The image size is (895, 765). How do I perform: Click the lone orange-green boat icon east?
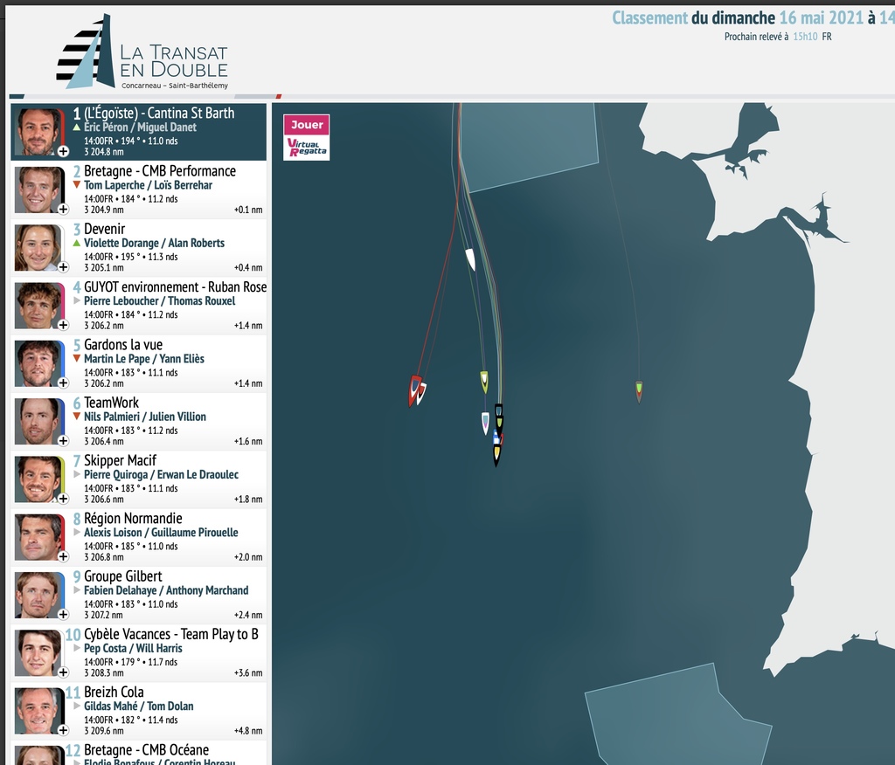coord(639,391)
